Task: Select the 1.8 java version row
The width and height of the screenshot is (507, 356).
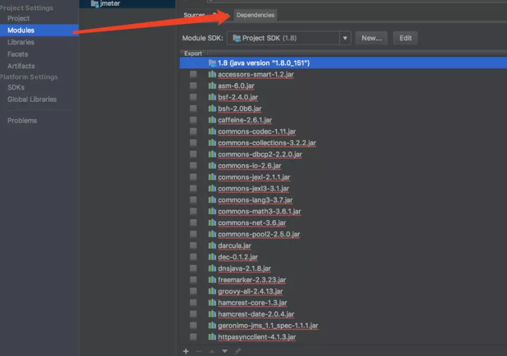Action: pyautogui.click(x=343, y=62)
